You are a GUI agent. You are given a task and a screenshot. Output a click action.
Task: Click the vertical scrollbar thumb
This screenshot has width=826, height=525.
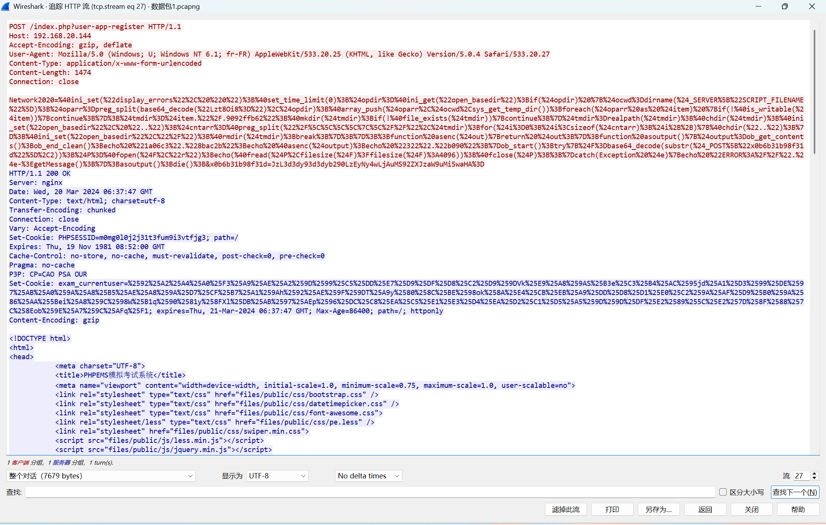coord(815,92)
